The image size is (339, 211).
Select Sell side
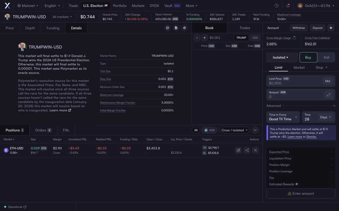tap(326, 58)
